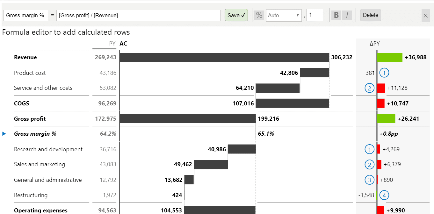Screen dimensions: 434x214
Task: Select the AC column header
Action: click(x=123, y=44)
